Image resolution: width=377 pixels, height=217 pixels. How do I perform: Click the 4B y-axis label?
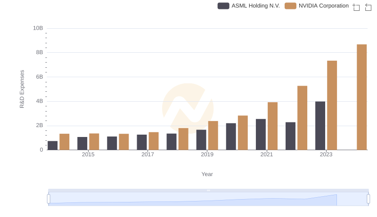click(x=40, y=101)
